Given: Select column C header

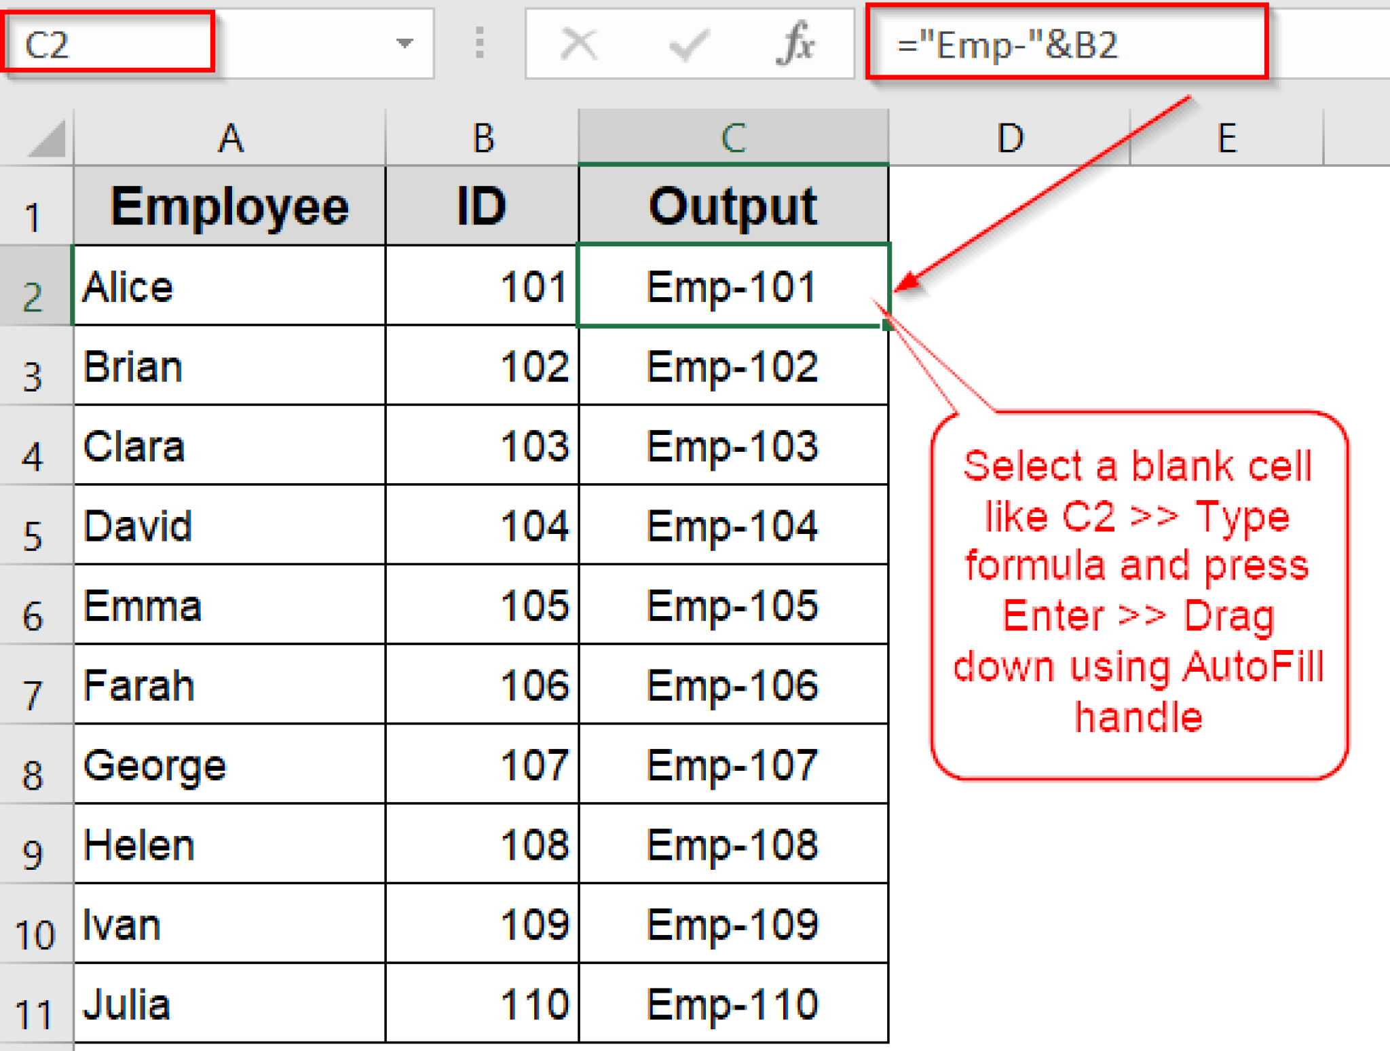Looking at the screenshot, I should 733,138.
